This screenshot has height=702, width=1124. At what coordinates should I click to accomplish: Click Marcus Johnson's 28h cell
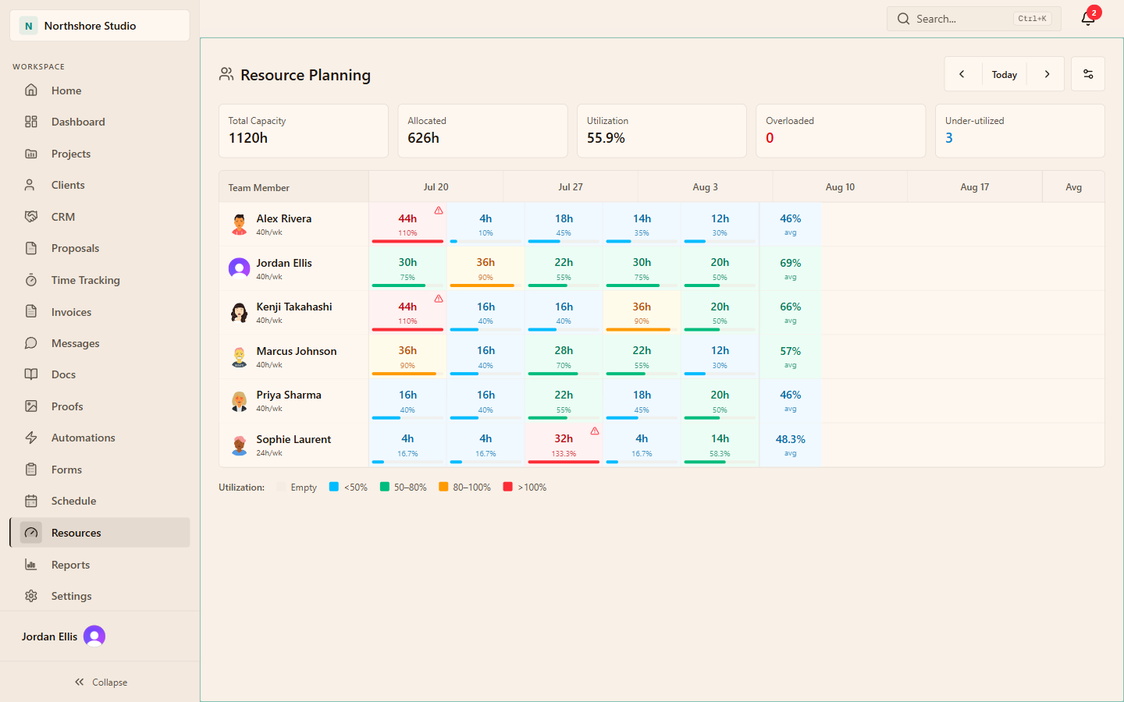pyautogui.click(x=564, y=356)
